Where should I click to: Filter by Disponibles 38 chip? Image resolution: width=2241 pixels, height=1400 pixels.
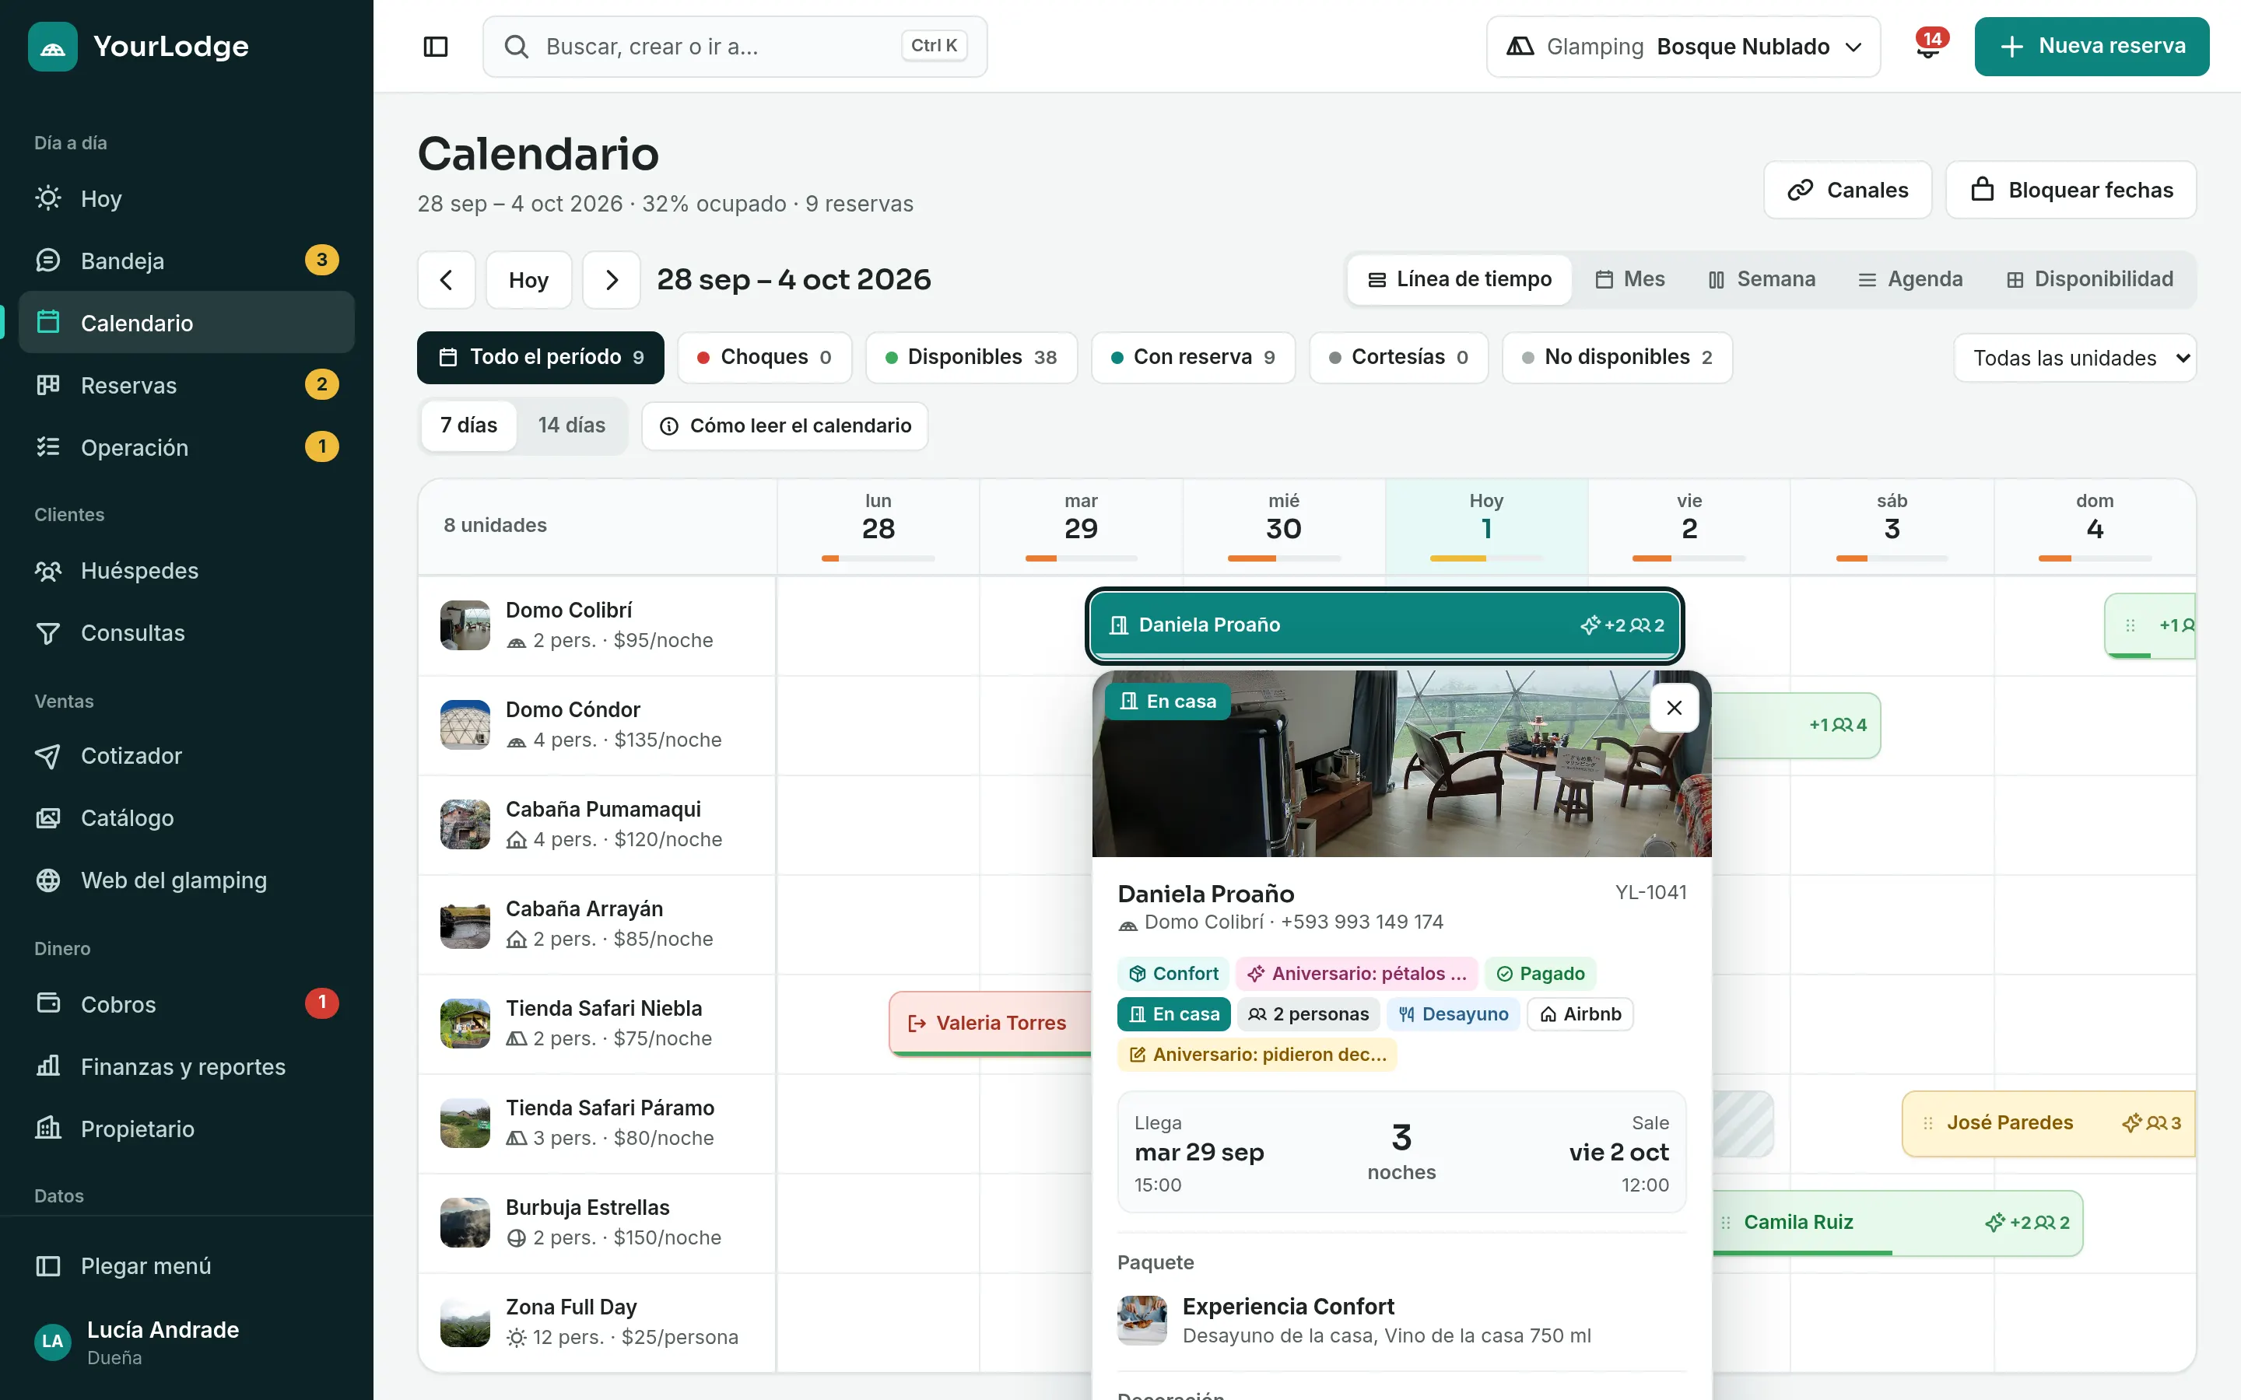[x=971, y=358]
